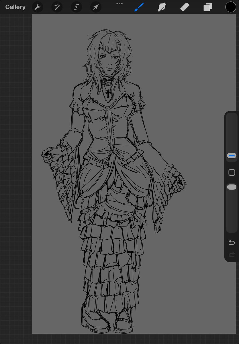
Task: Tap the cross pendant on the drawing
Action: (x=108, y=94)
